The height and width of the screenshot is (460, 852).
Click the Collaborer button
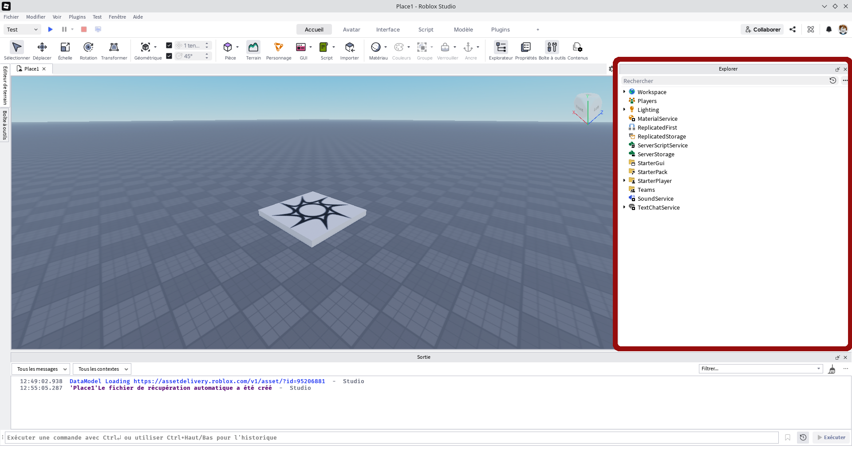(762, 29)
